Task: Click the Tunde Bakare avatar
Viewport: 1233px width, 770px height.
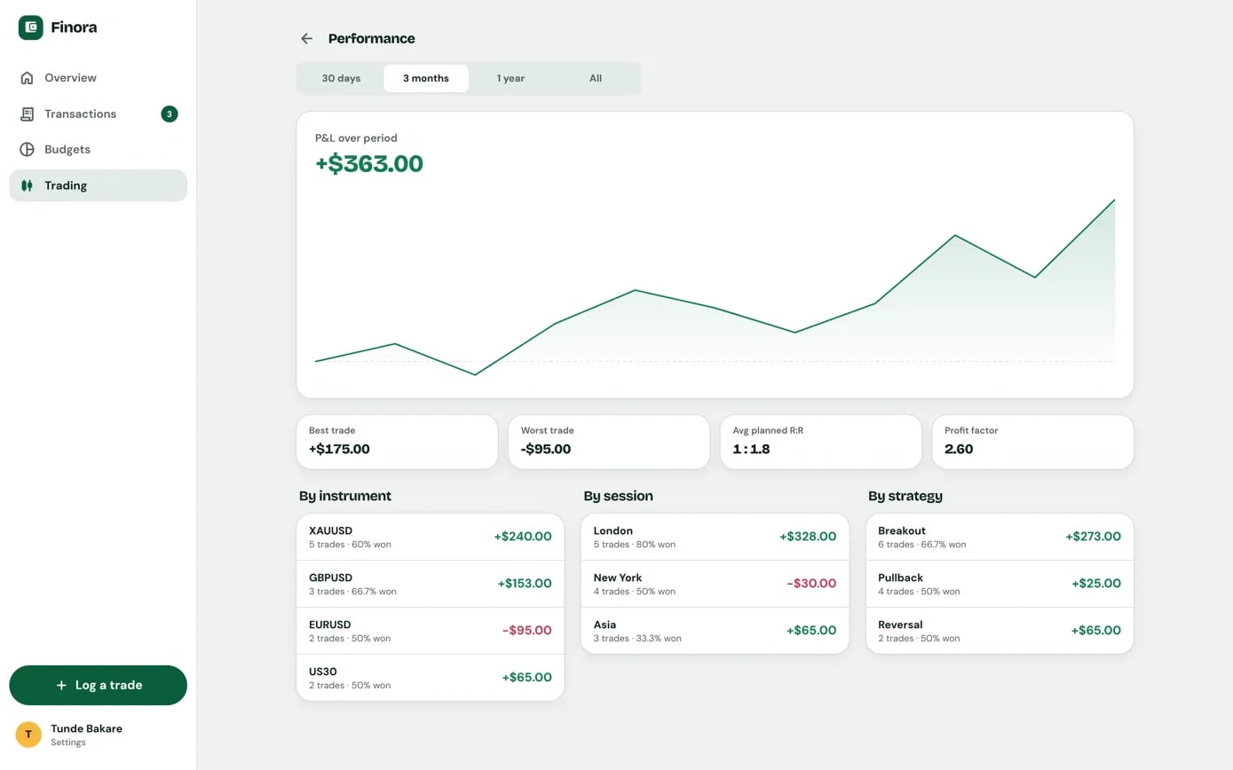Action: pos(28,735)
